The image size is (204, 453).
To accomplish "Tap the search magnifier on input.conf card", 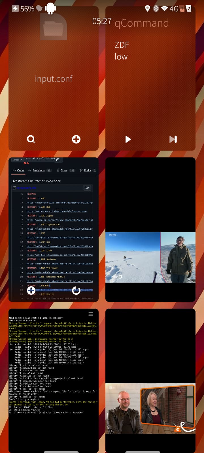I will (31, 139).
